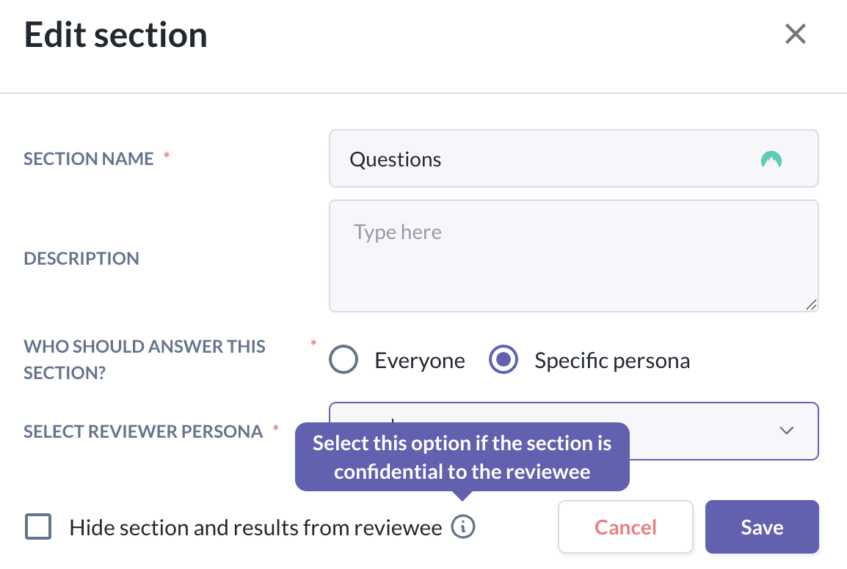847x569 pixels.
Task: Click the "Specific persona" option label text
Action: point(612,361)
